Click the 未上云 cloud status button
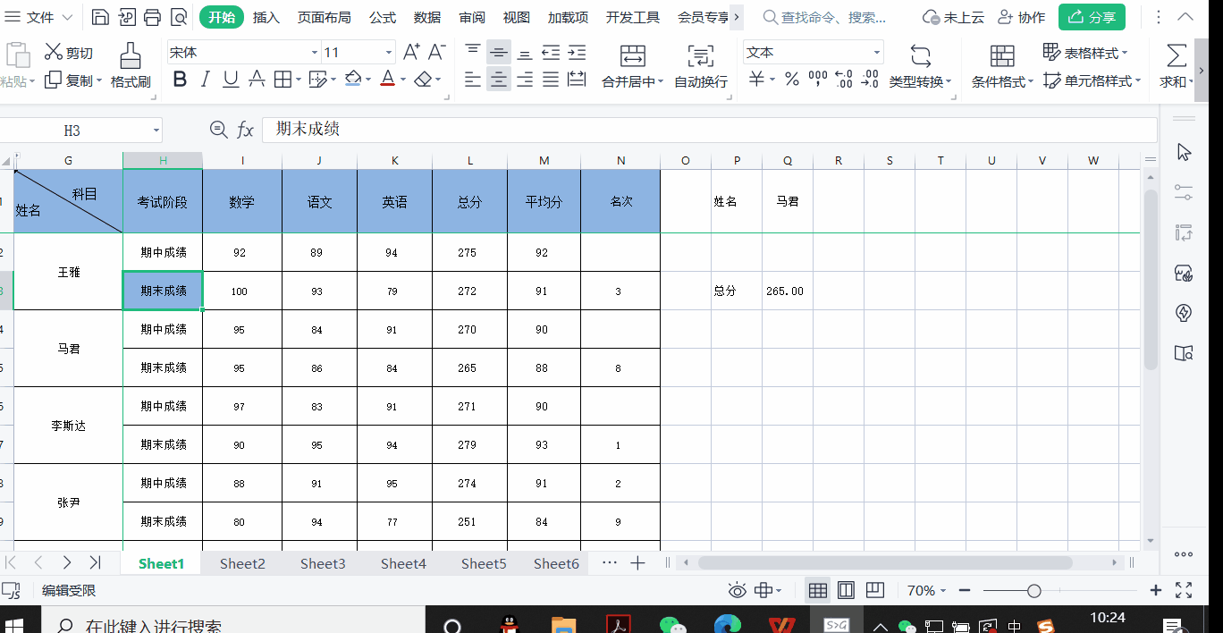The image size is (1223, 633). [953, 17]
